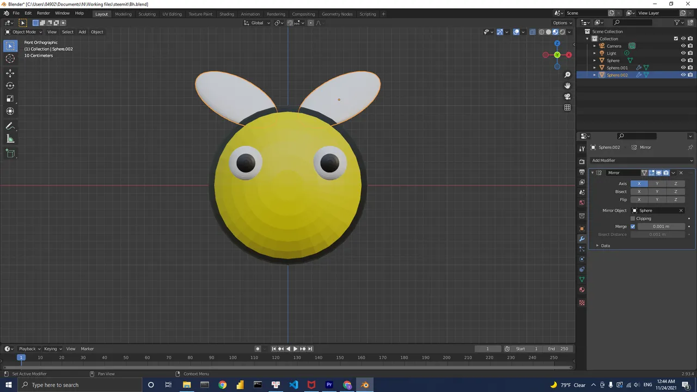Select the Transform tool
This screenshot has height=392, width=697.
coord(10,111)
